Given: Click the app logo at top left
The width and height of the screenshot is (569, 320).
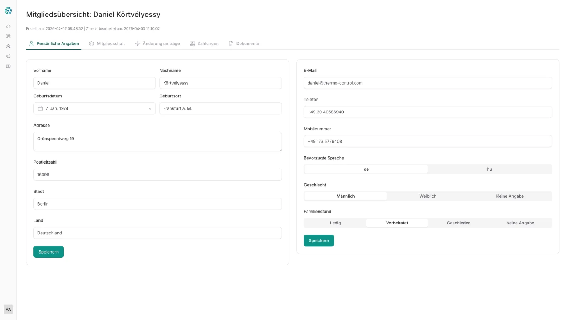Looking at the screenshot, I should click(8, 11).
